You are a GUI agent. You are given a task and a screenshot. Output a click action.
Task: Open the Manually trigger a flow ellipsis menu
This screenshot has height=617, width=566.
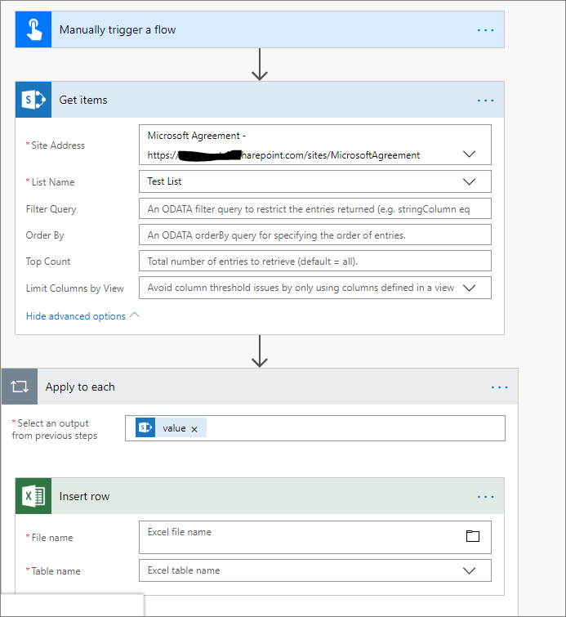pyautogui.click(x=486, y=30)
